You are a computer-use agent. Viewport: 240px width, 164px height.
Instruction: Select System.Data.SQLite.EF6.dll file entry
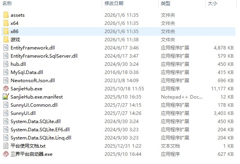[x=40, y=130]
